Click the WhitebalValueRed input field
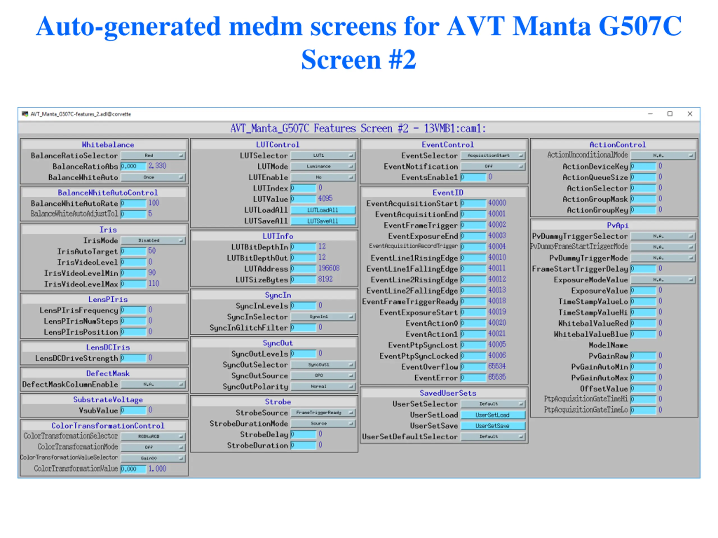Image resolution: width=718 pixels, height=538 pixels. (644, 323)
